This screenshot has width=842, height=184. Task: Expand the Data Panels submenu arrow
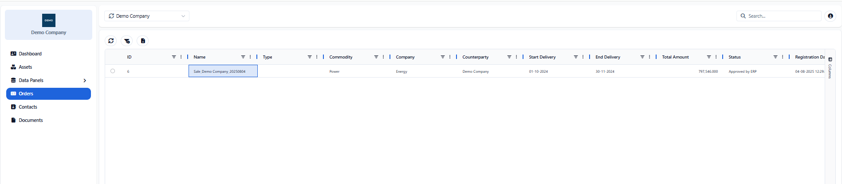[x=85, y=80]
